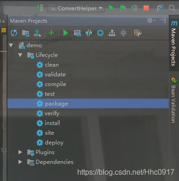Image resolution: width=179 pixels, height=181 pixels.
Task: Hide the Maven Projects panel with arrow icon
Action: pos(163,20)
